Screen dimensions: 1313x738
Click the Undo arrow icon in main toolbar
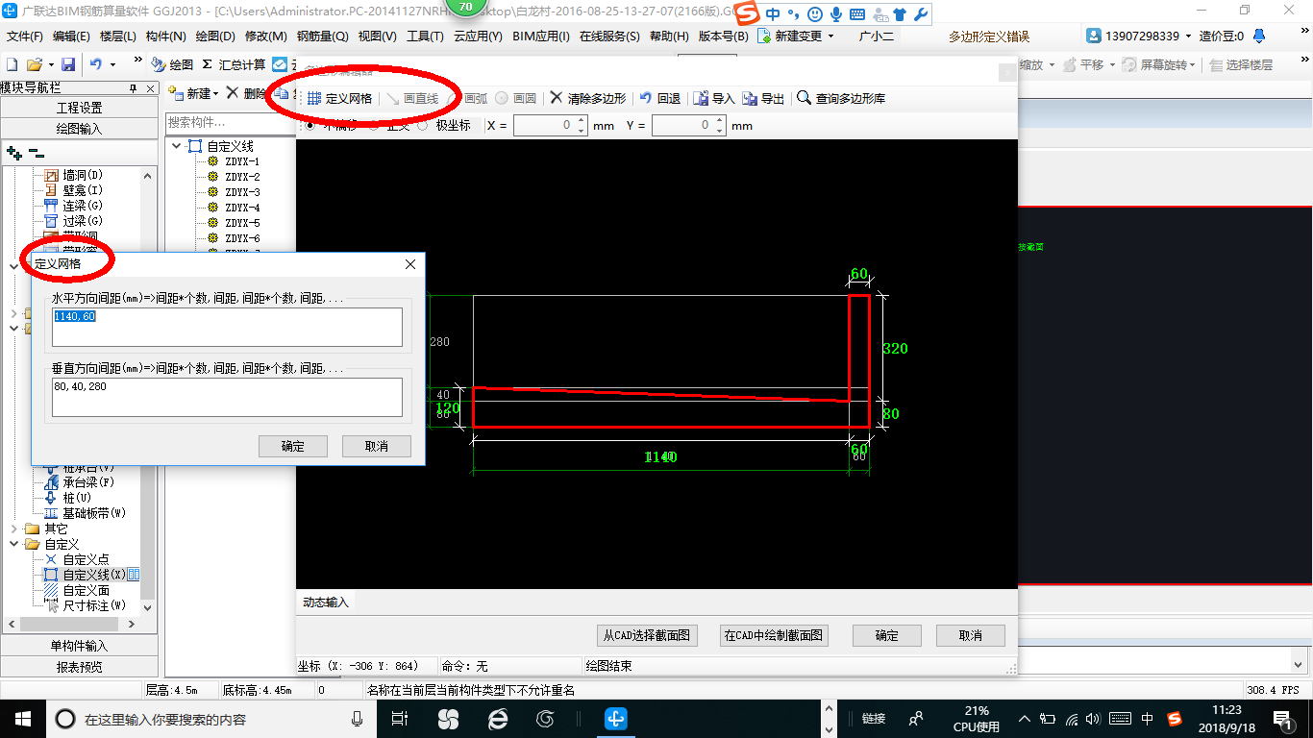tap(96, 64)
